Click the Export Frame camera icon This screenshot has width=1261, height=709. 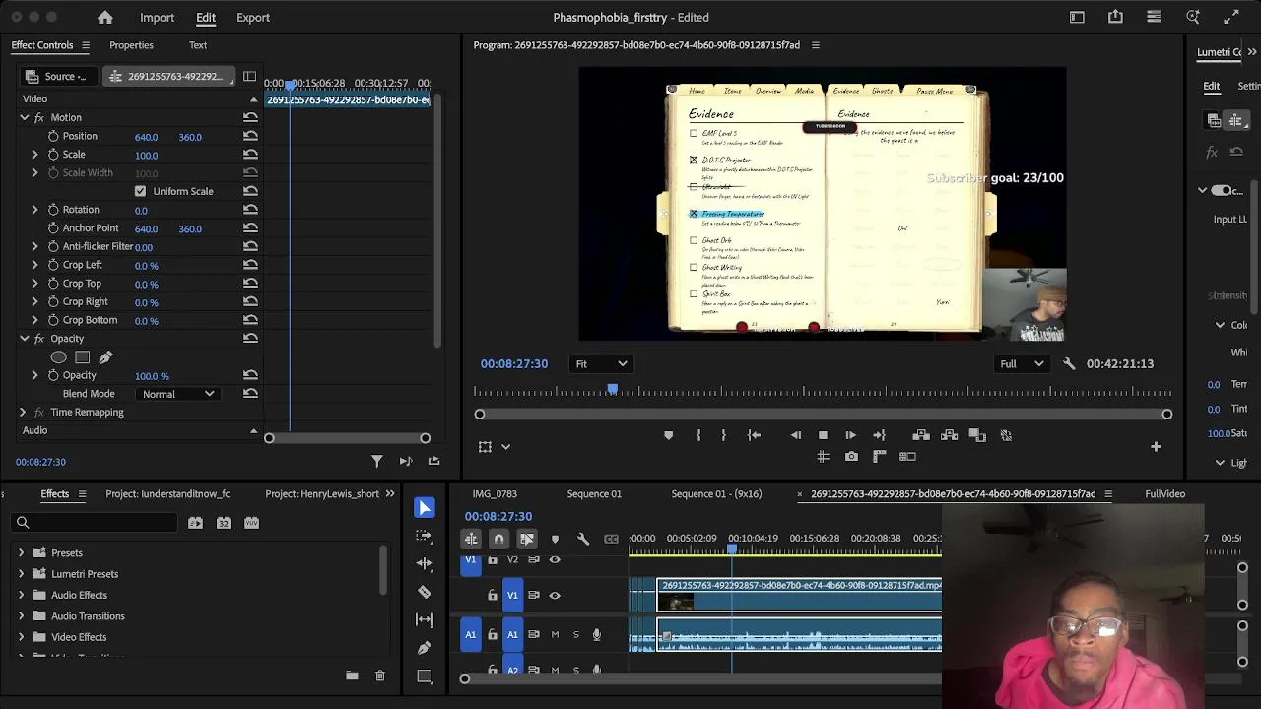pyautogui.click(x=851, y=457)
